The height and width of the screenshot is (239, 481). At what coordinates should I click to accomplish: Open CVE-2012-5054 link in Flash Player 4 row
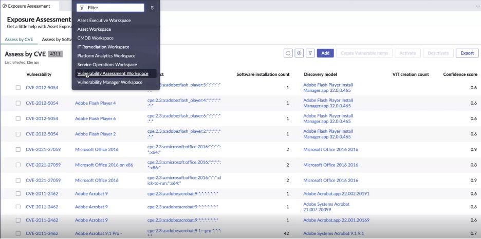point(42,103)
